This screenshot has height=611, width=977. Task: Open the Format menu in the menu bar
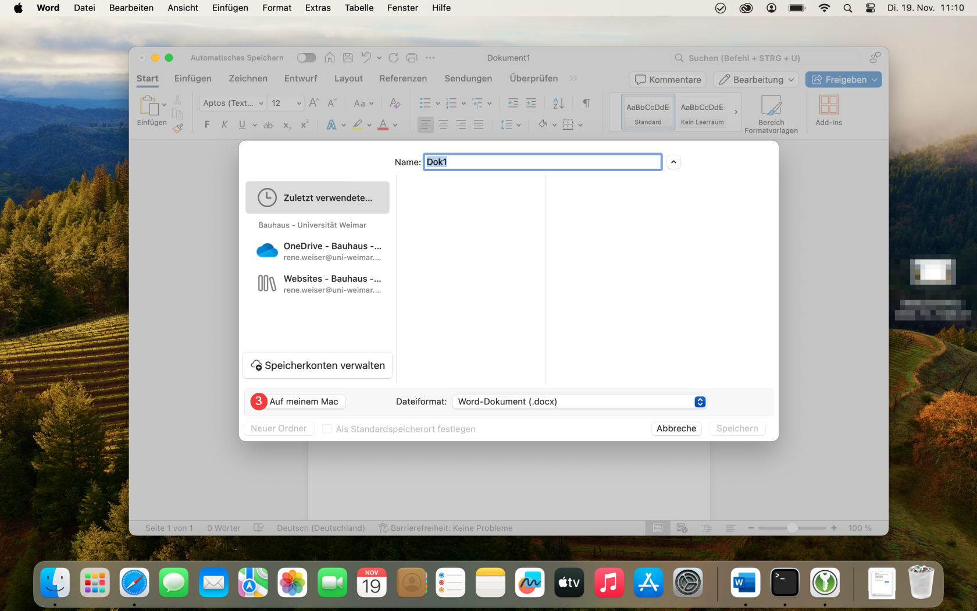277,8
